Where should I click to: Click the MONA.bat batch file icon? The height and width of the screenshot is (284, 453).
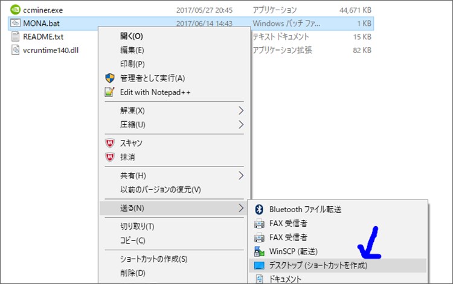click(15, 23)
